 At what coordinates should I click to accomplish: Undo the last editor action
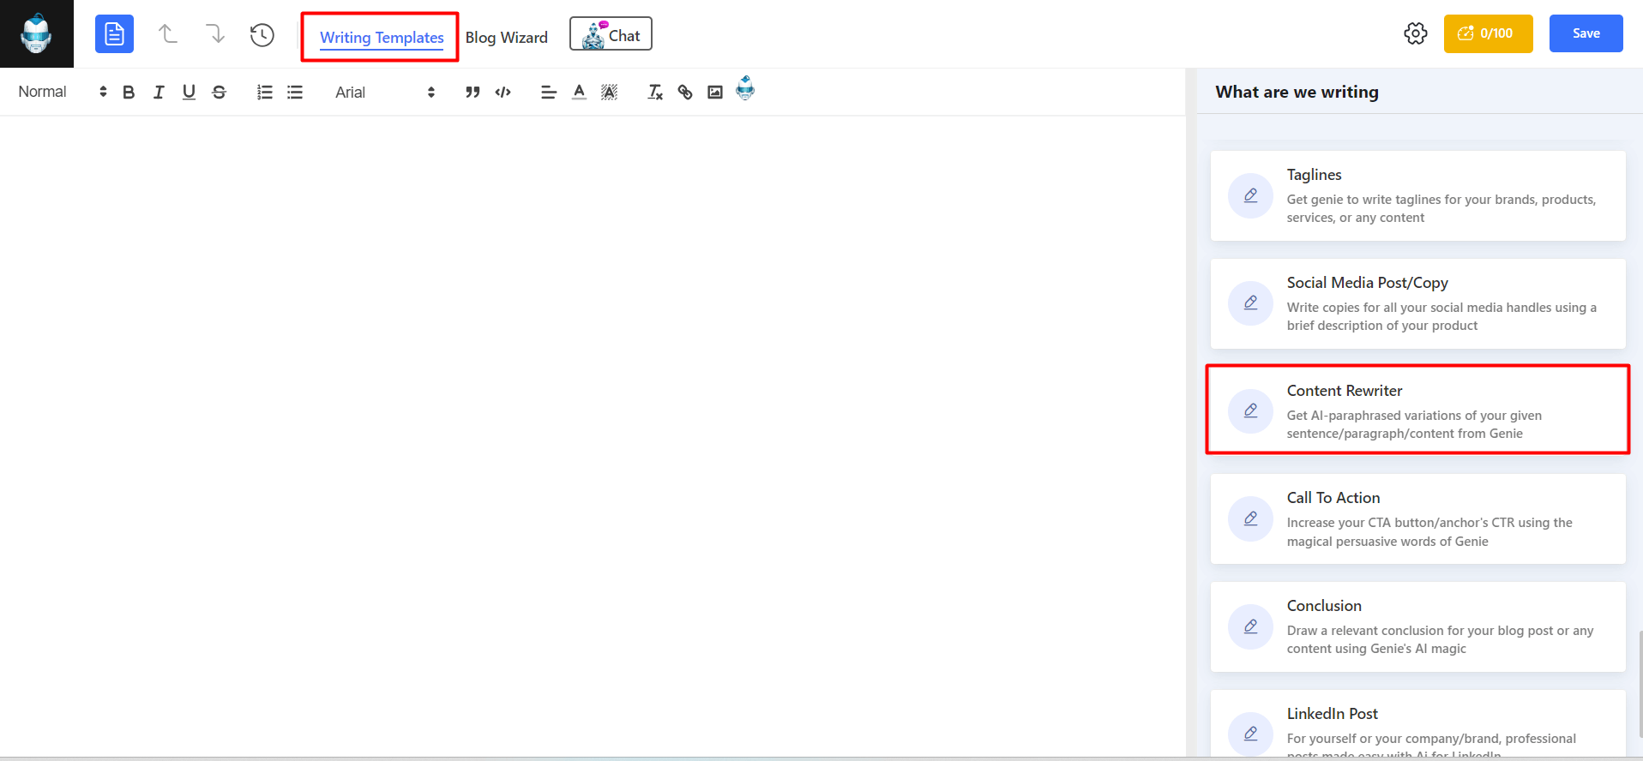pos(168,34)
